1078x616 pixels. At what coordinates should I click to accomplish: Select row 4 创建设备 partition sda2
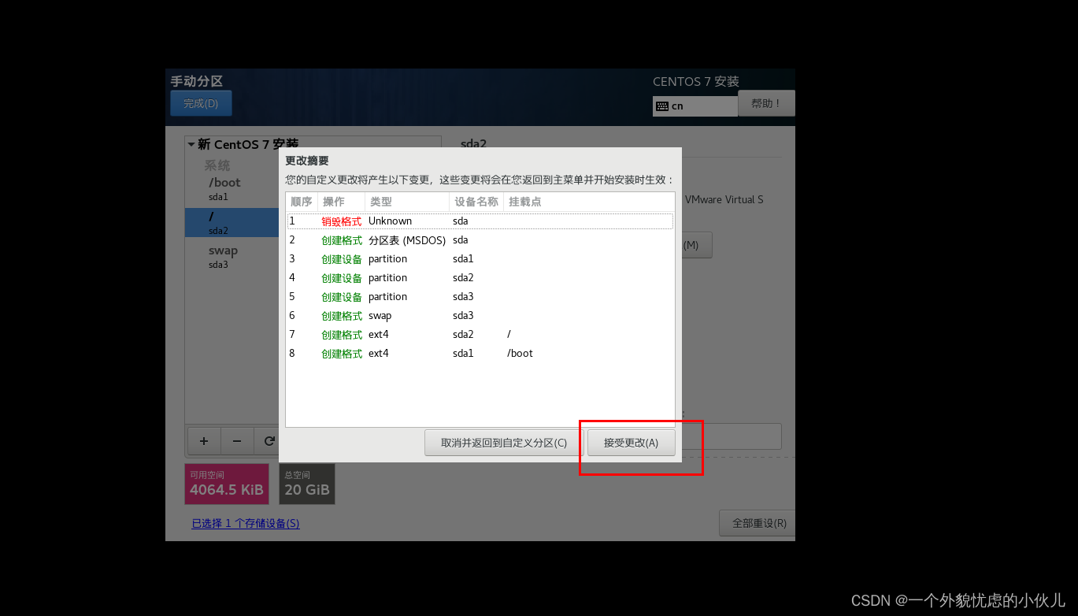[x=480, y=278]
